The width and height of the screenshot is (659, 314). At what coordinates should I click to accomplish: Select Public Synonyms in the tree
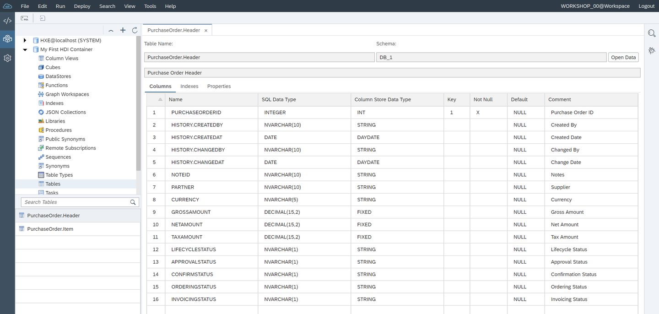pyautogui.click(x=65, y=139)
